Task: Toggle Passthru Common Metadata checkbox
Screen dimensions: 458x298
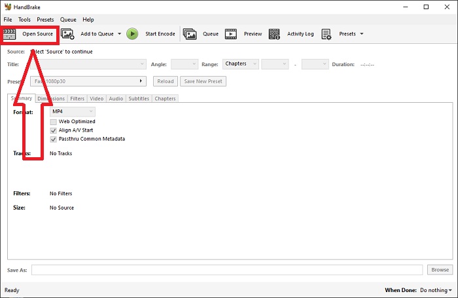Action: pyautogui.click(x=54, y=139)
